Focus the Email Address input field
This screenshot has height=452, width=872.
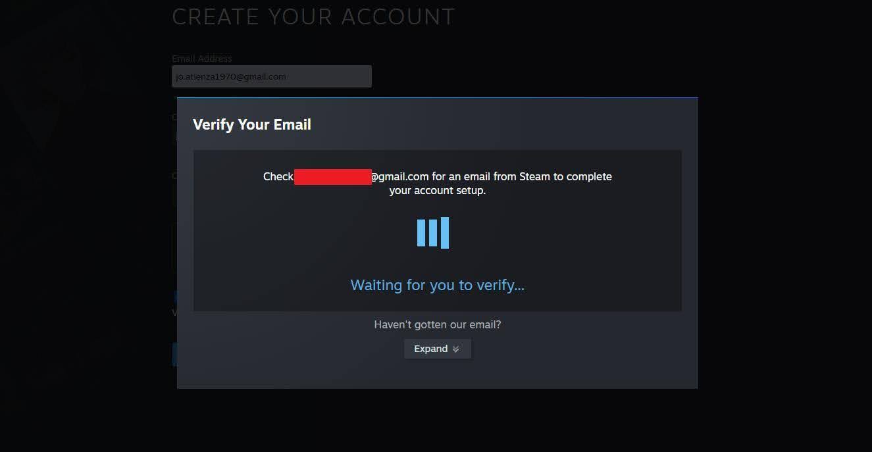pyautogui.click(x=272, y=76)
